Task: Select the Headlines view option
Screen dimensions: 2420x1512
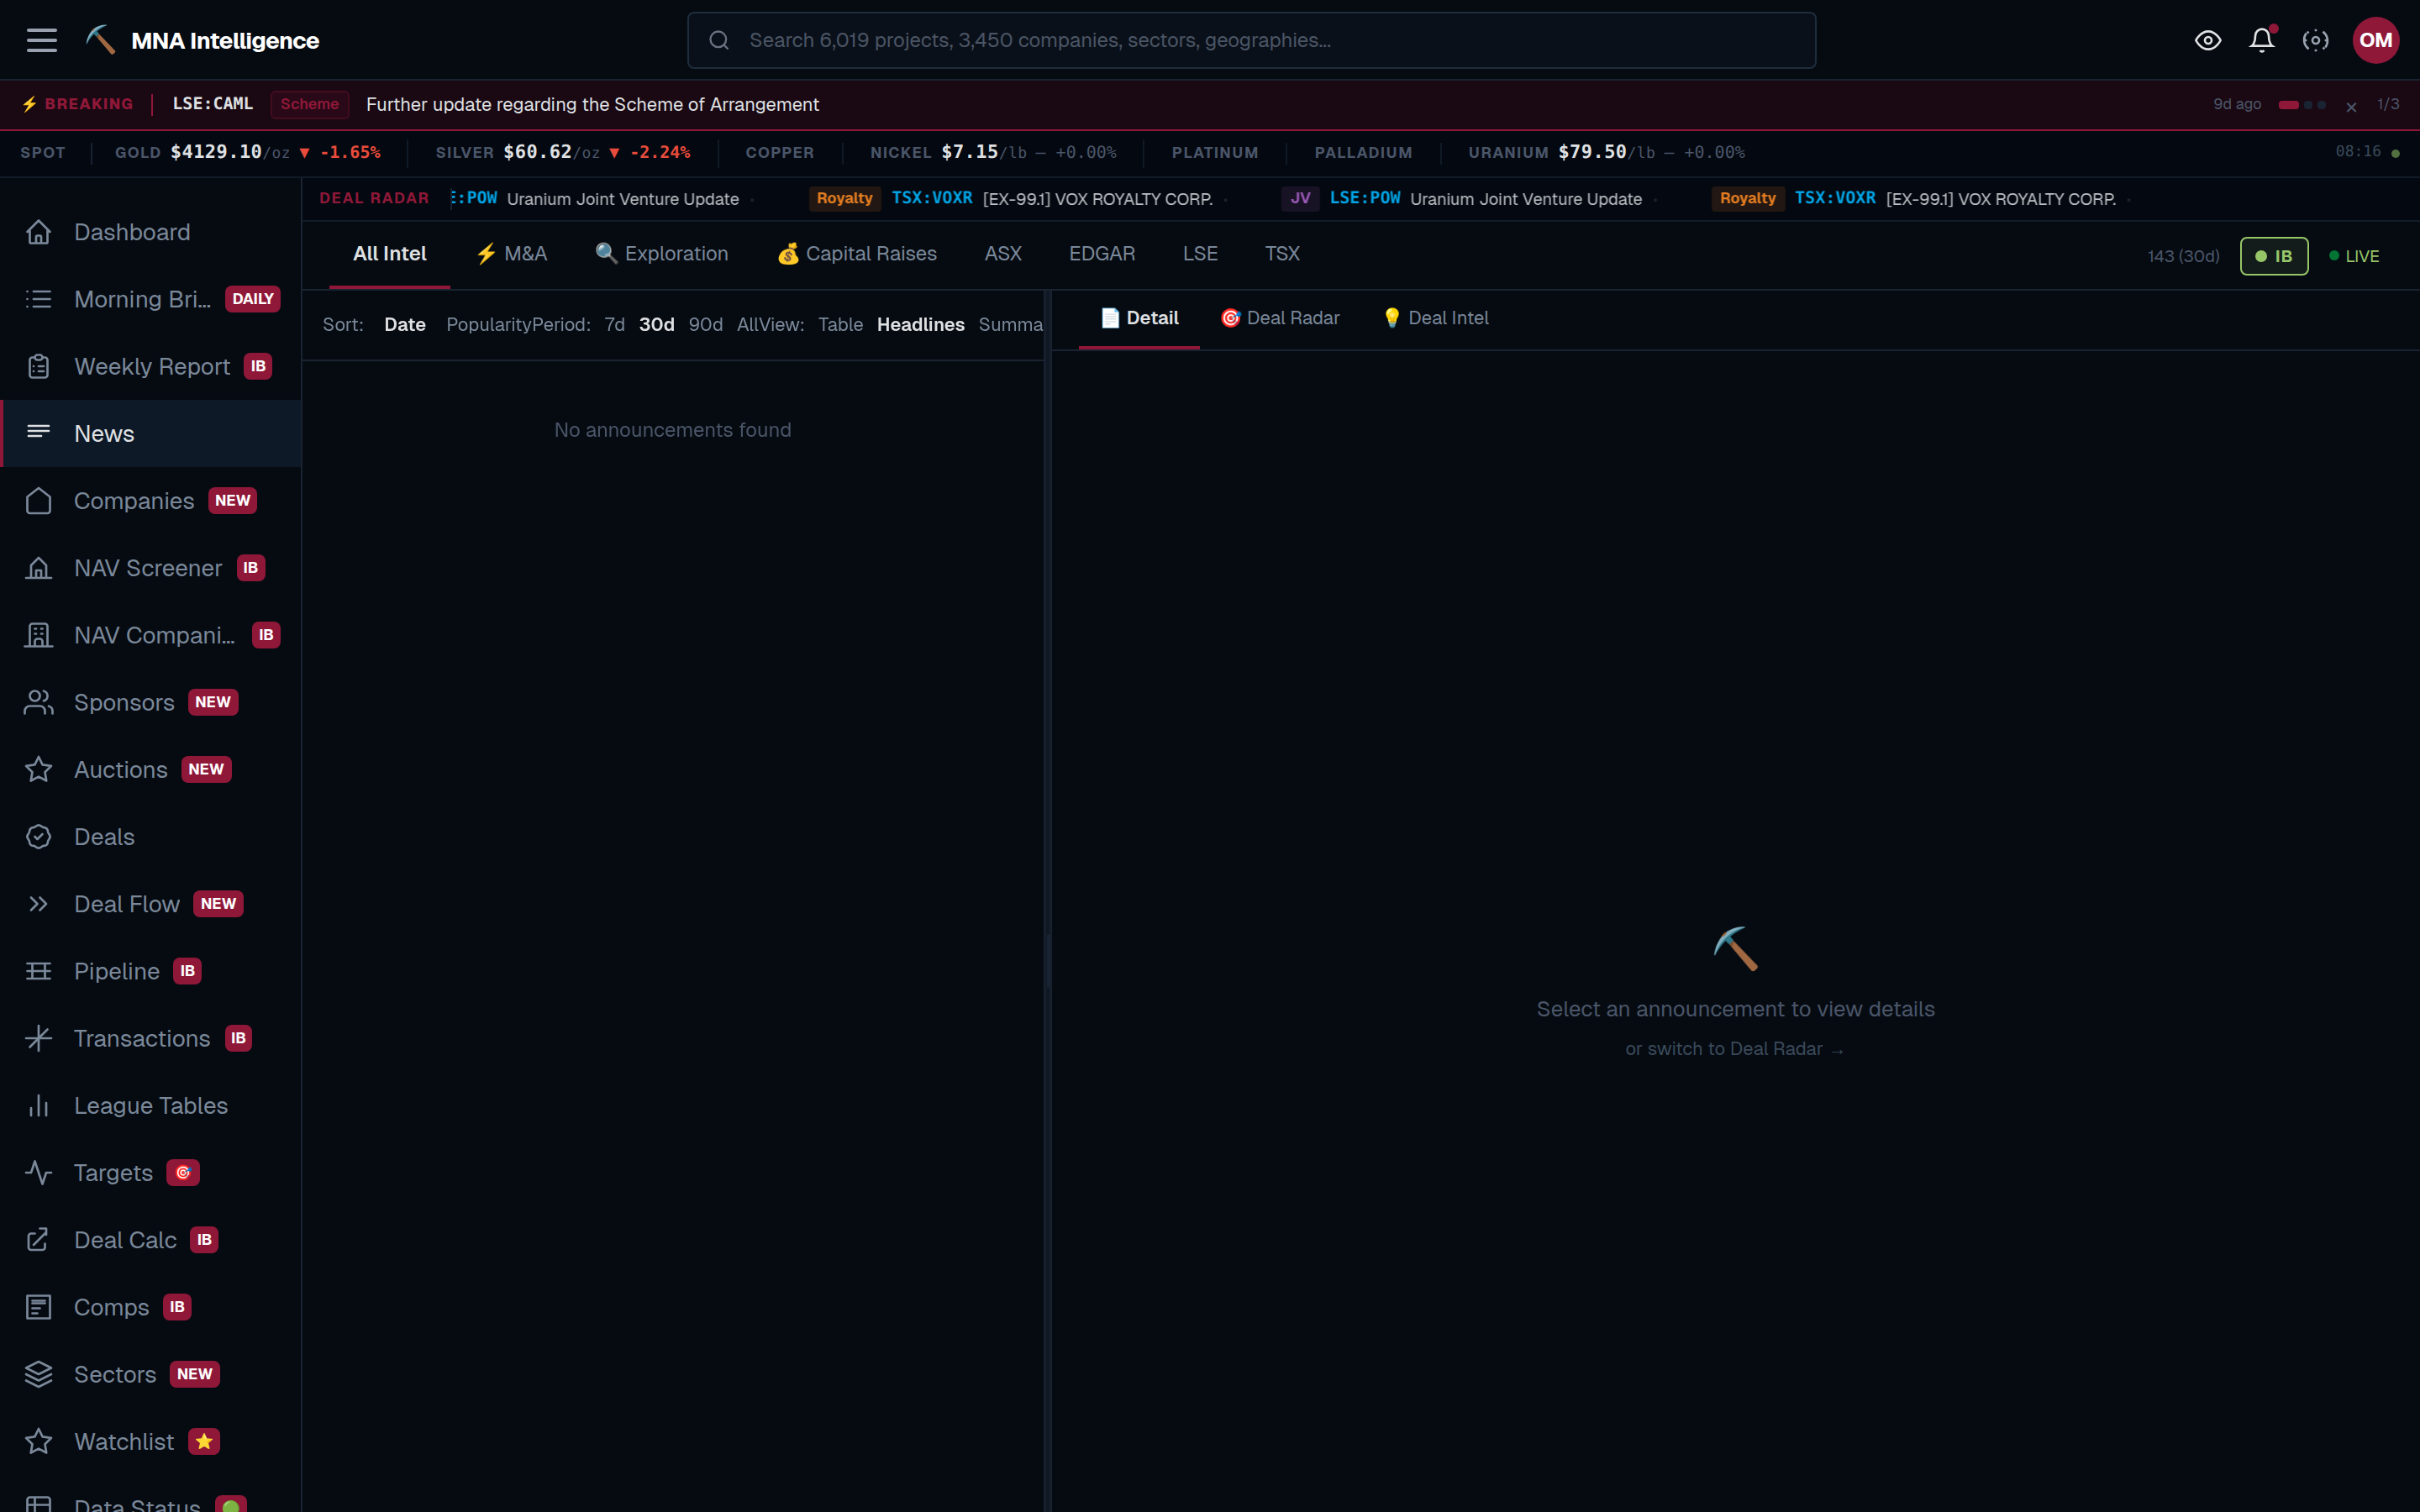Action: (920, 324)
